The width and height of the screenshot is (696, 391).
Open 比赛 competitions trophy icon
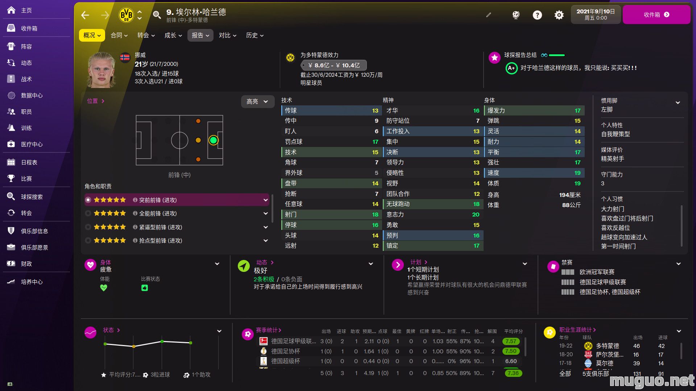(x=11, y=178)
